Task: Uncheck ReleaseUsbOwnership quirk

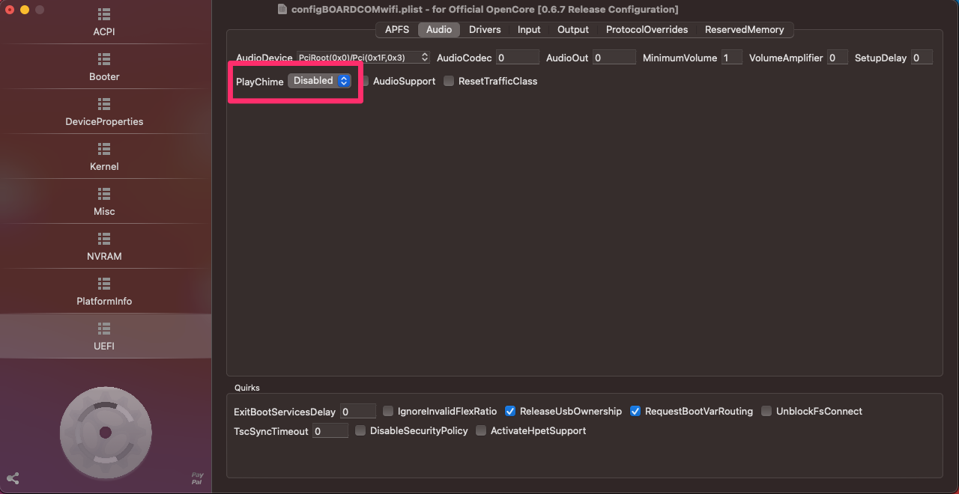Action: point(510,411)
